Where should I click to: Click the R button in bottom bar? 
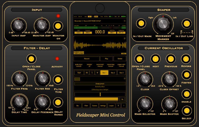(118, 106)
